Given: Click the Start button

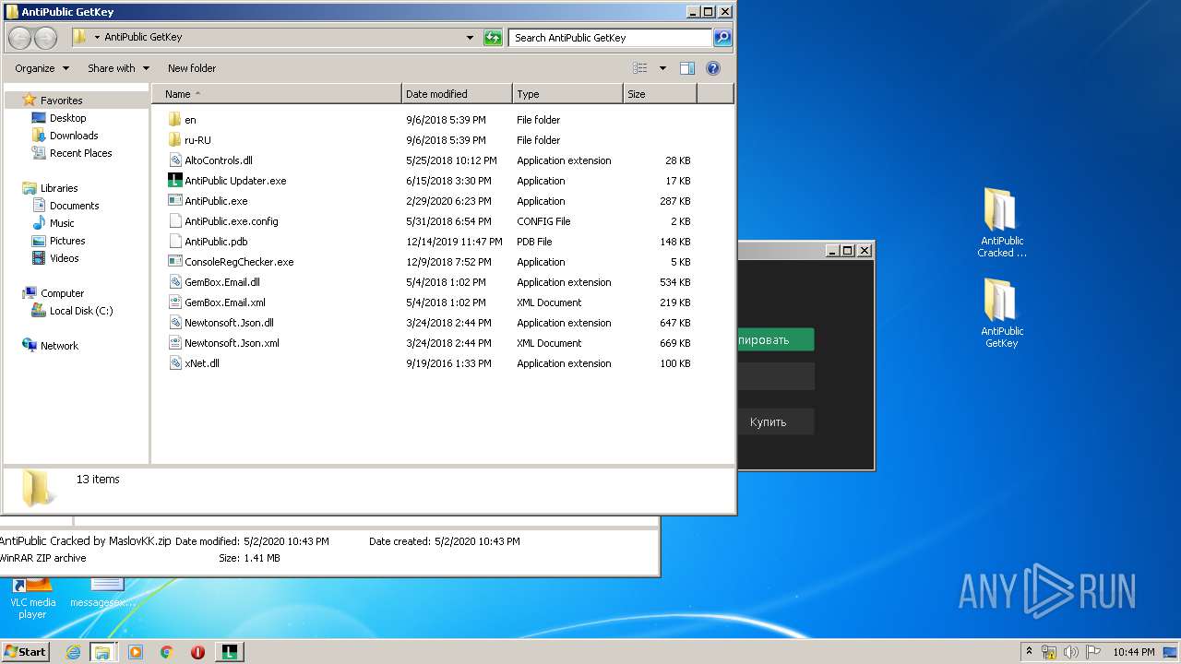Looking at the screenshot, I should [25, 652].
